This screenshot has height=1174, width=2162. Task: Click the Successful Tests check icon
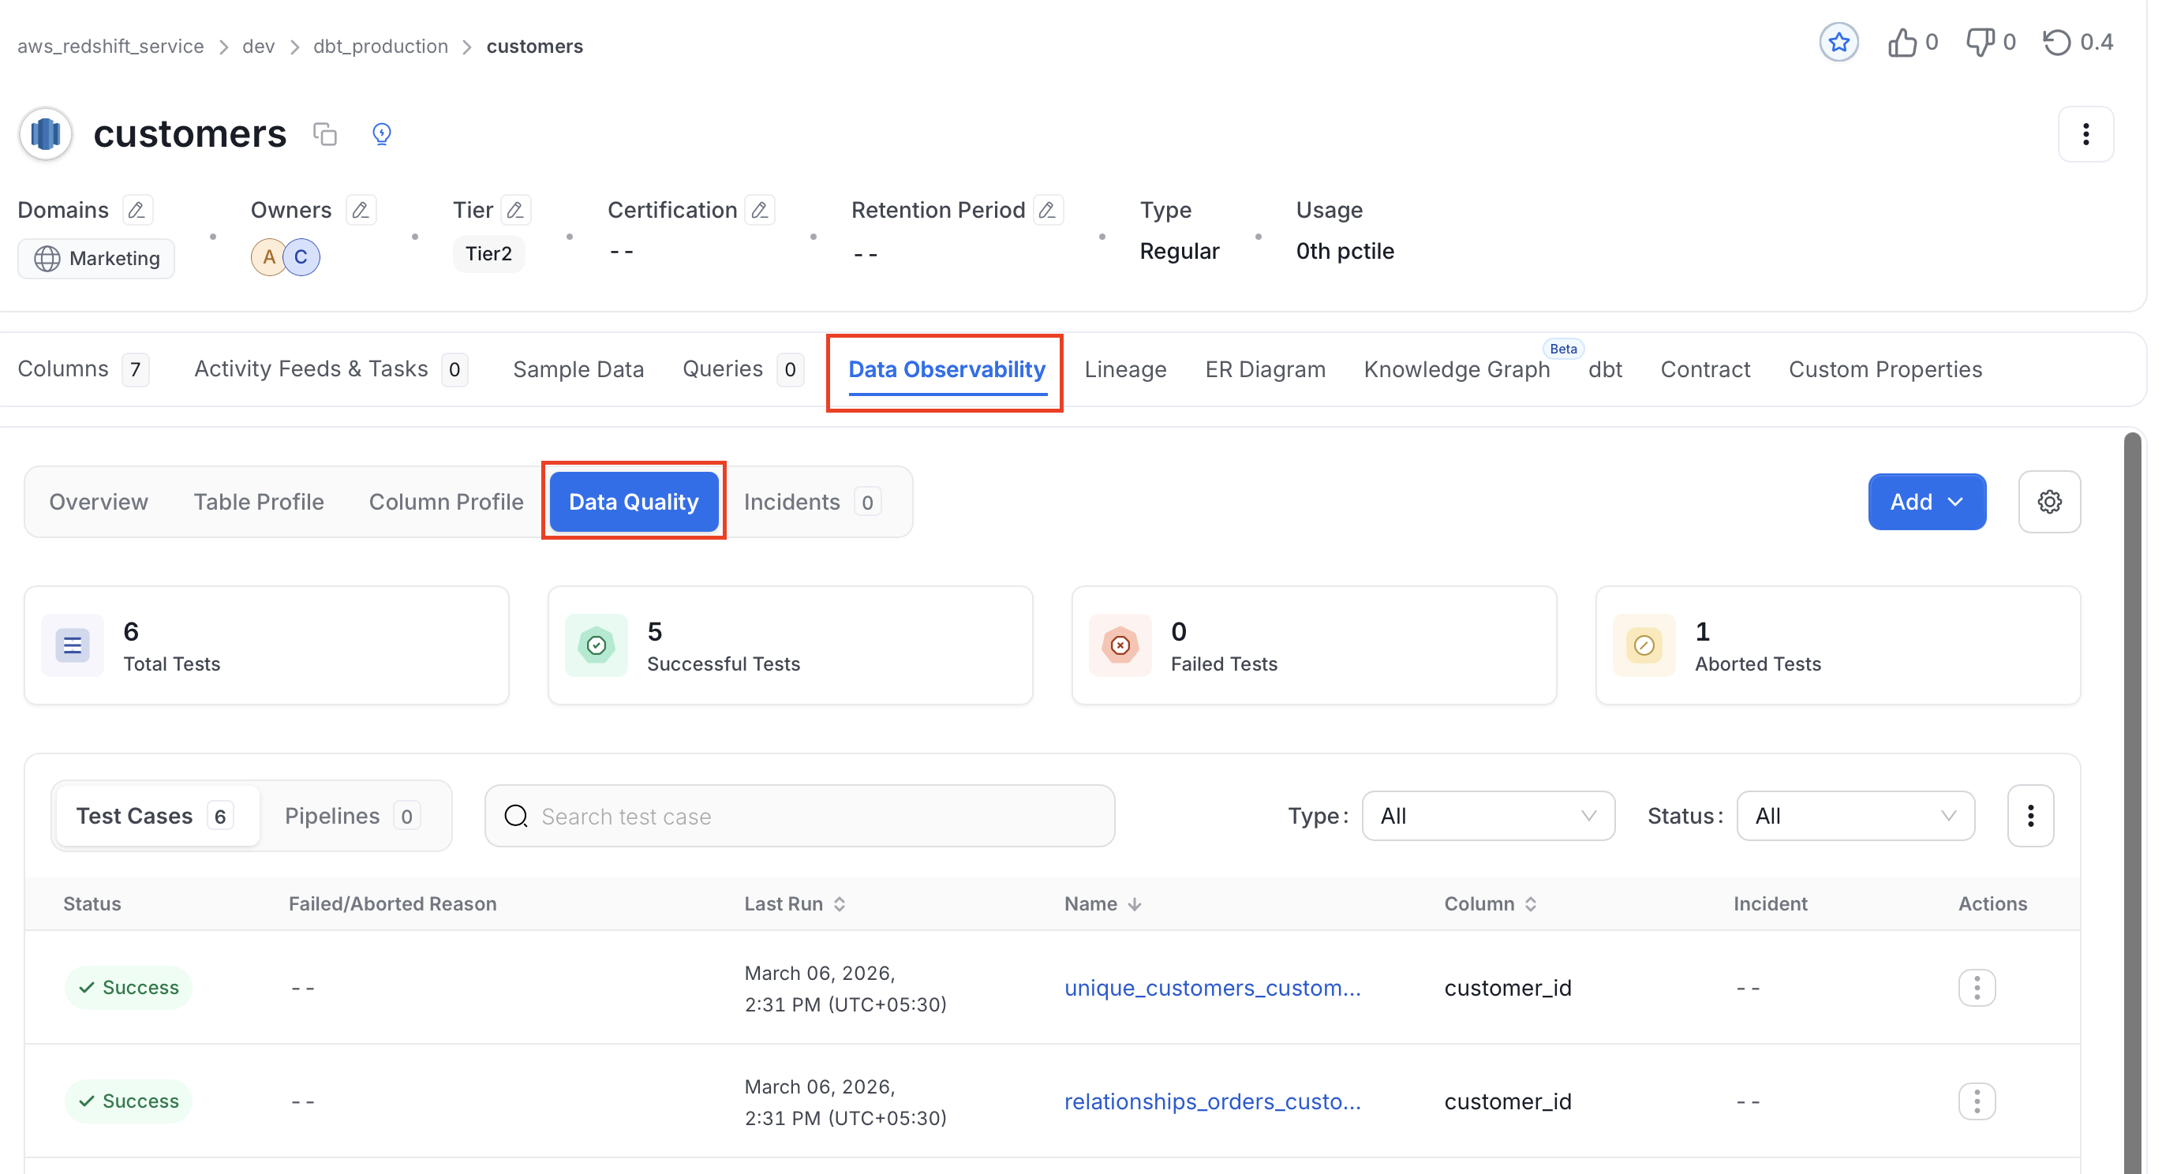point(596,645)
